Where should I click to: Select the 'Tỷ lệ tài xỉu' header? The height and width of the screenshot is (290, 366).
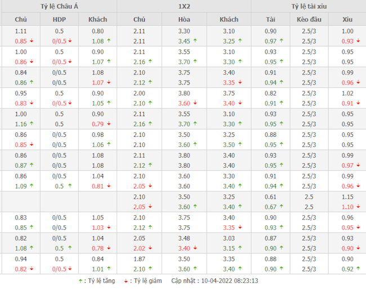coord(309,6)
